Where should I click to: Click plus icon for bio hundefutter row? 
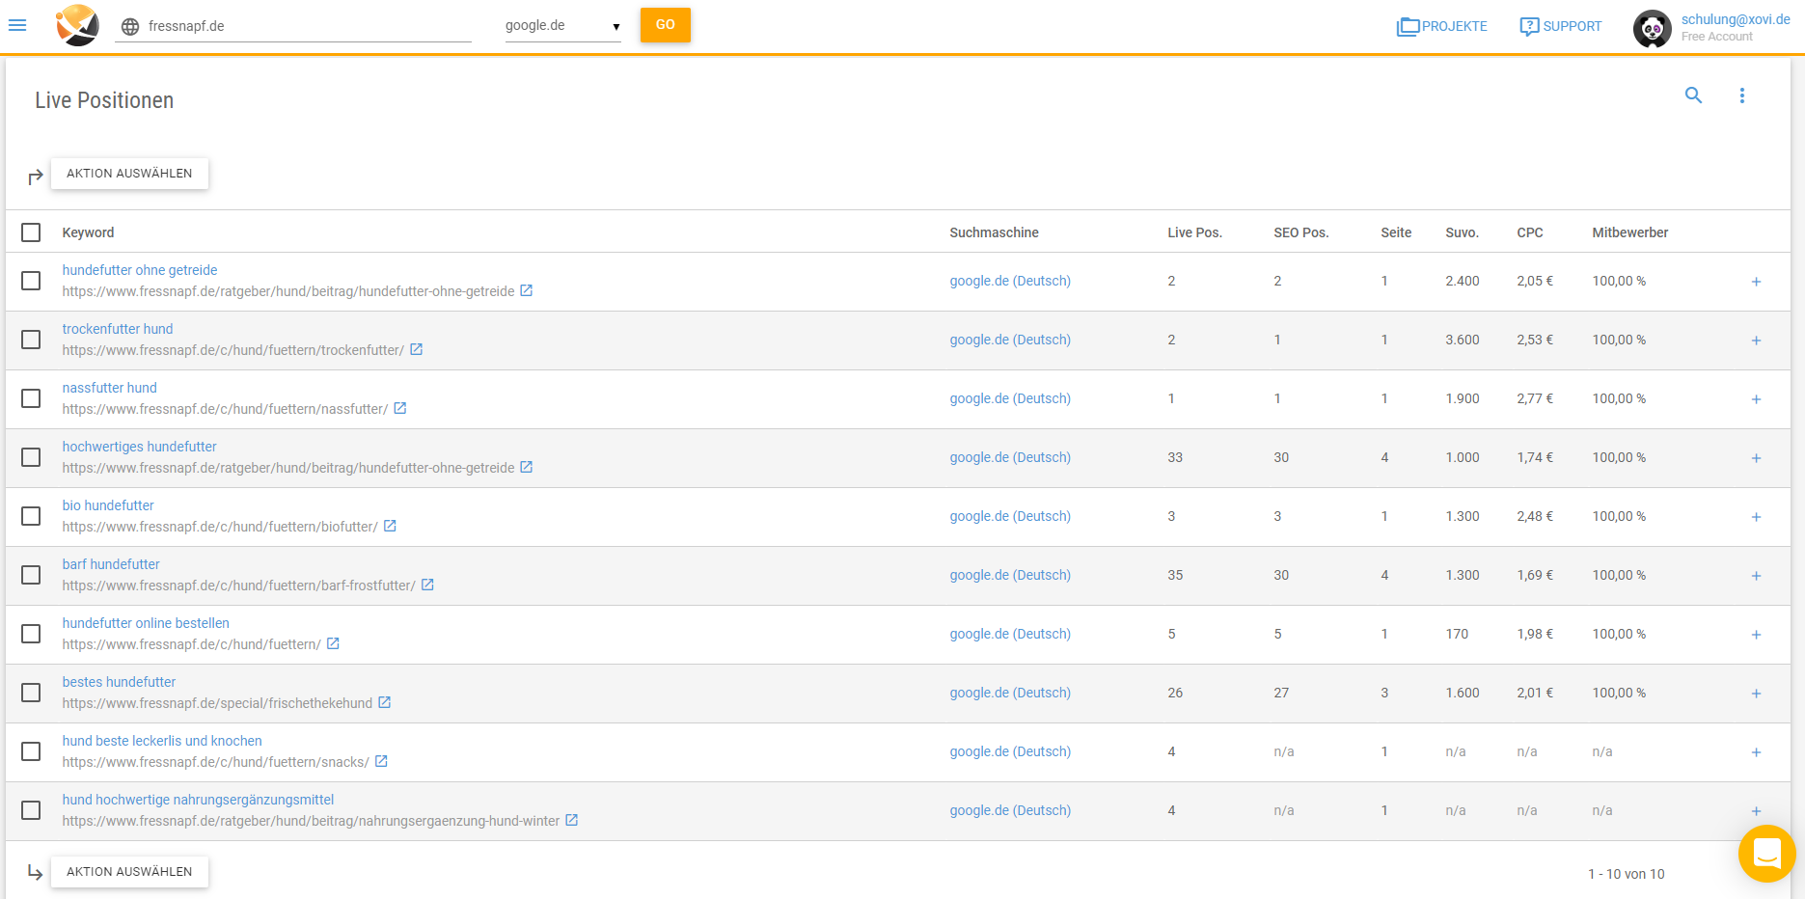pyautogui.click(x=1757, y=517)
